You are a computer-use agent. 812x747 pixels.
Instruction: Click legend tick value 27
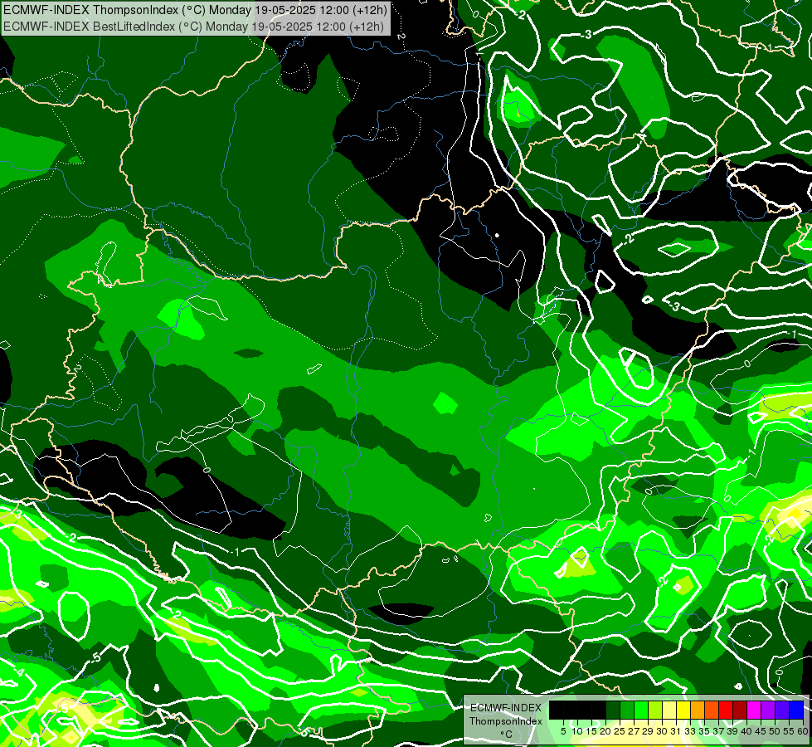coord(634,731)
